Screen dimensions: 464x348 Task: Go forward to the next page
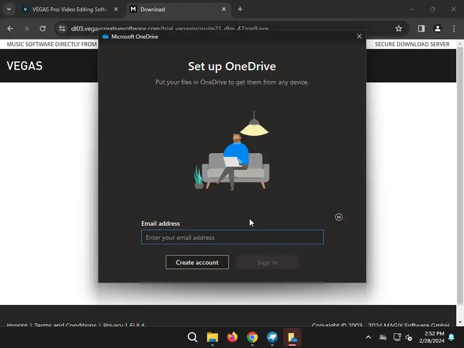[26, 29]
